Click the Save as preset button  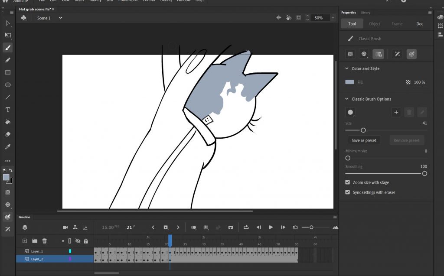[364, 140]
